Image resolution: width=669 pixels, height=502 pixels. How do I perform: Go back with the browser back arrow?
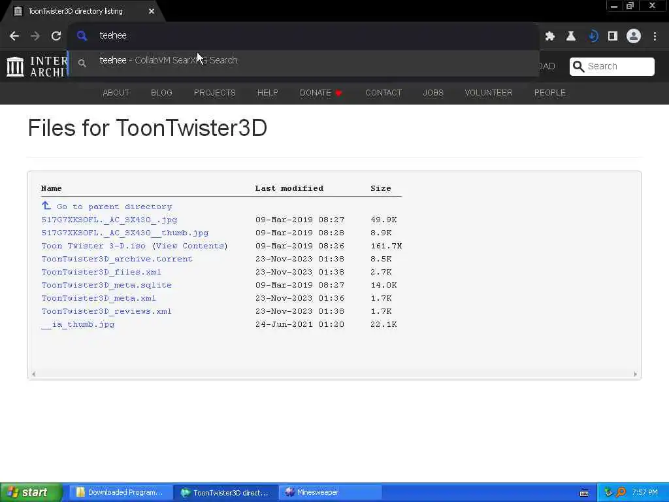coord(14,36)
